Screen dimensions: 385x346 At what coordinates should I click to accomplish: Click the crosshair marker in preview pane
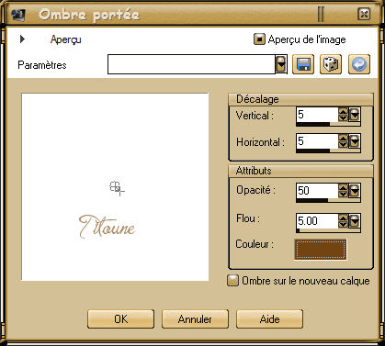[117, 188]
